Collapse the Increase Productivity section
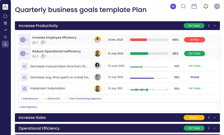Screen dimensions: 224x135 pyautogui.click(x=214, y=26)
